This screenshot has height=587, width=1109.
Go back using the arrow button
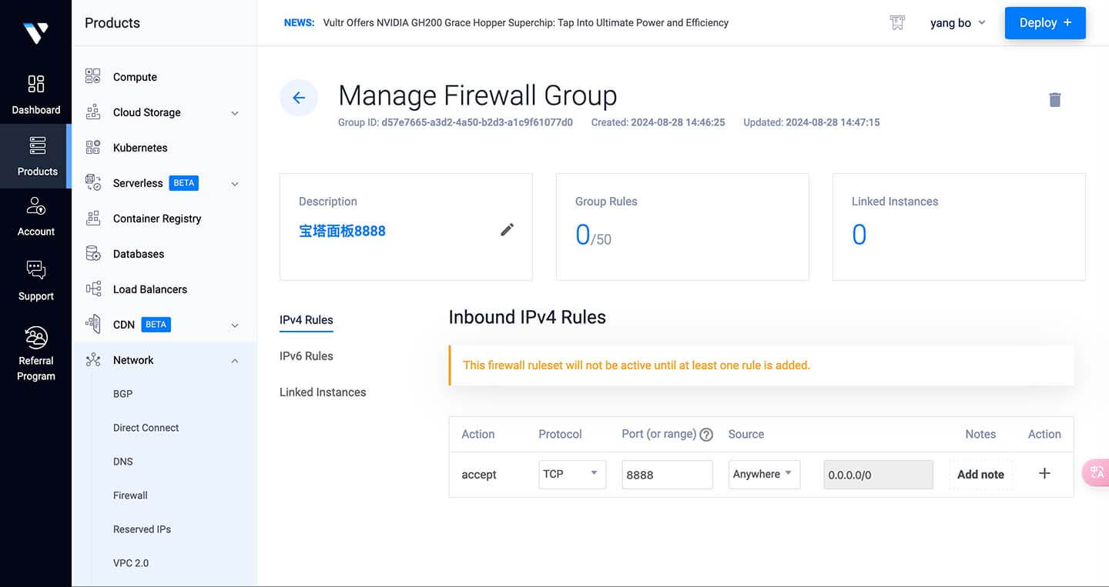click(299, 98)
